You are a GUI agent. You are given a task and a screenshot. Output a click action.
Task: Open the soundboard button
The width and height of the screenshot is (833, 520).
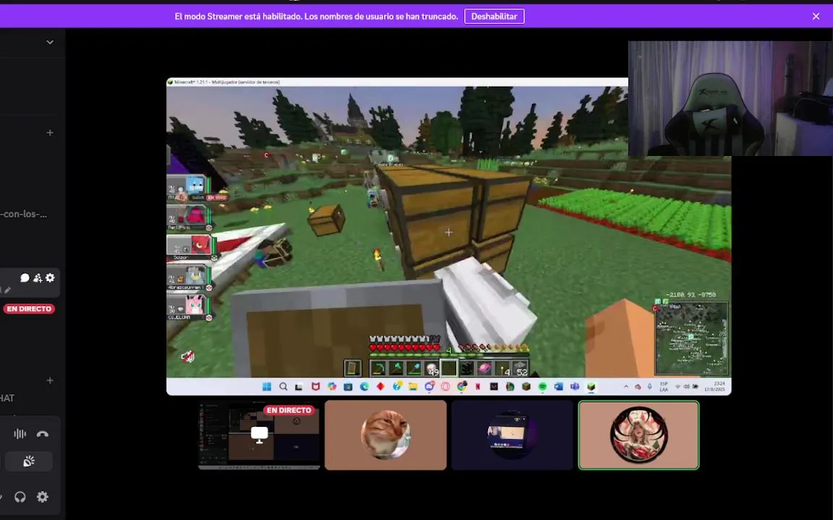pos(29,461)
